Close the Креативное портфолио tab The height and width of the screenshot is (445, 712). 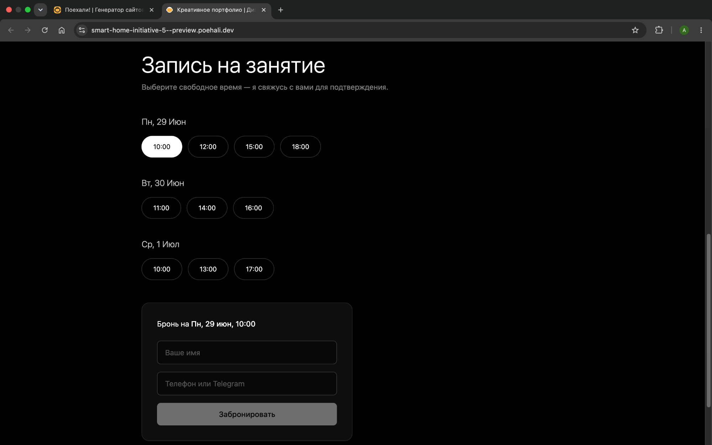tap(264, 10)
